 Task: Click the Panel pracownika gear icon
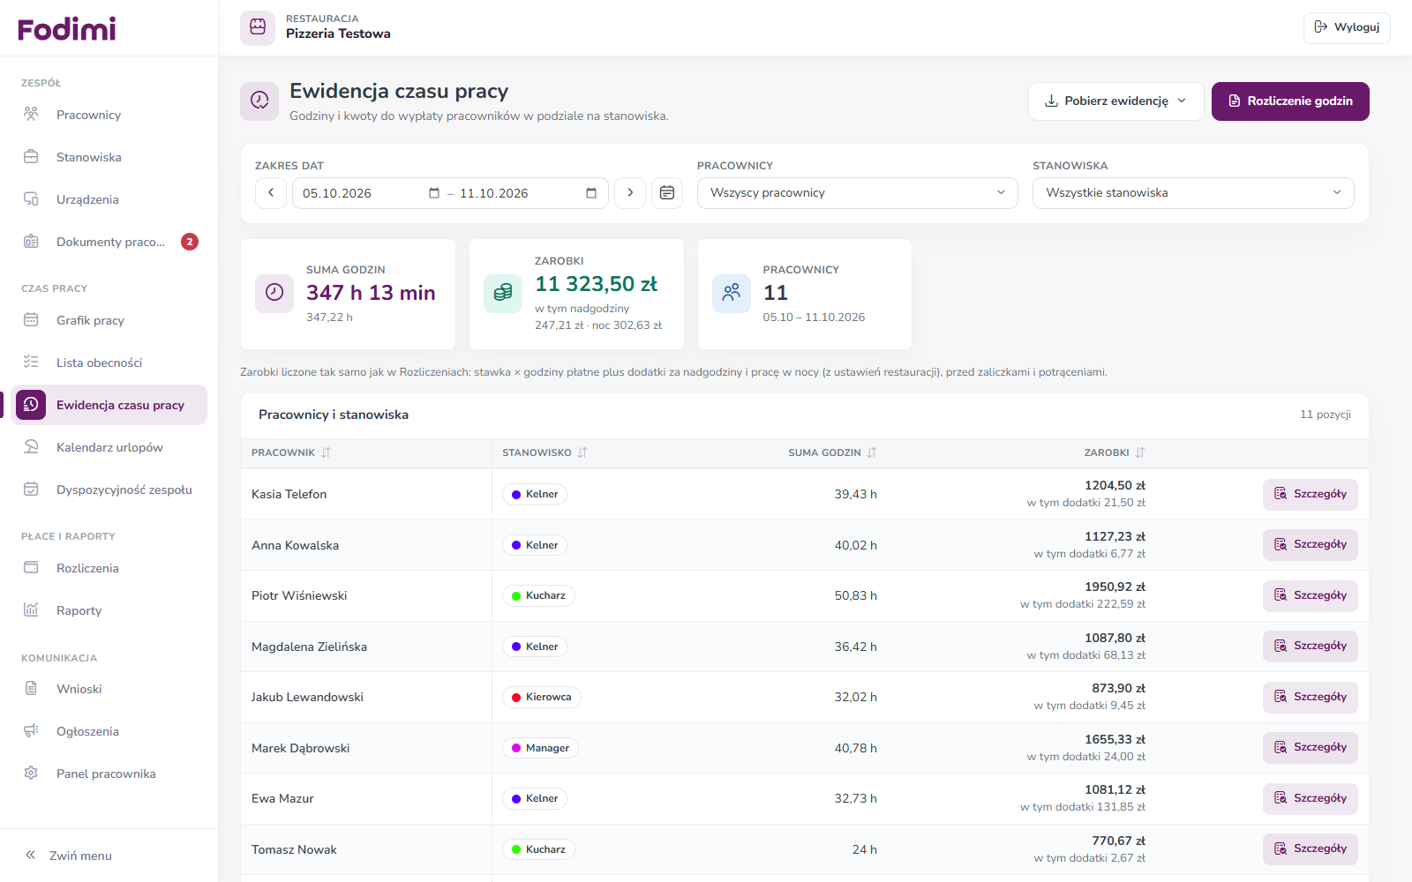(x=31, y=774)
